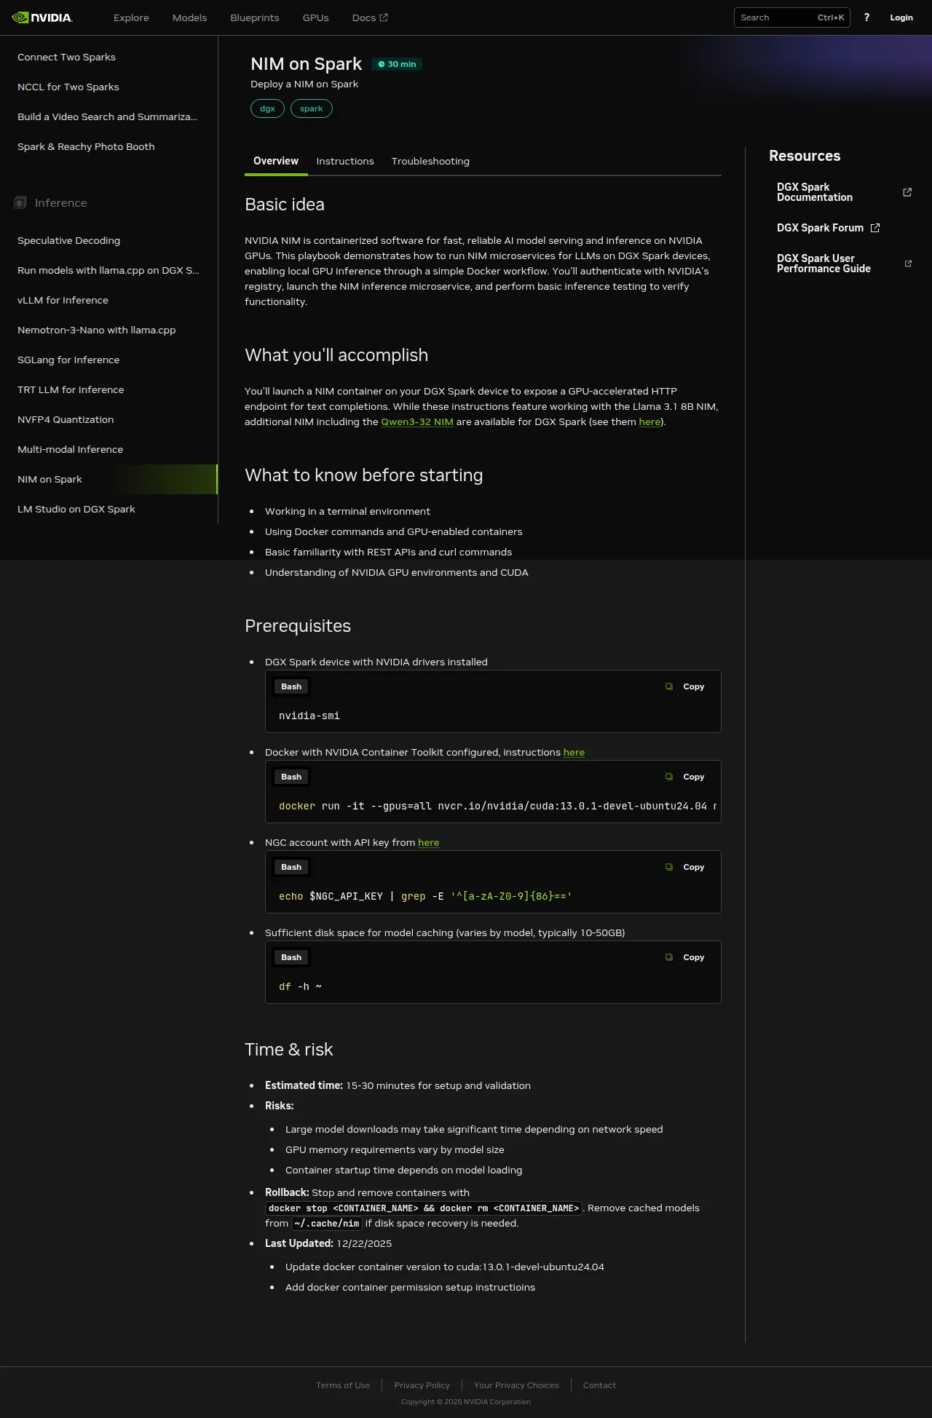The width and height of the screenshot is (932, 1418).
Task: Open Your Privacy Choices footer link
Action: pyautogui.click(x=516, y=1385)
